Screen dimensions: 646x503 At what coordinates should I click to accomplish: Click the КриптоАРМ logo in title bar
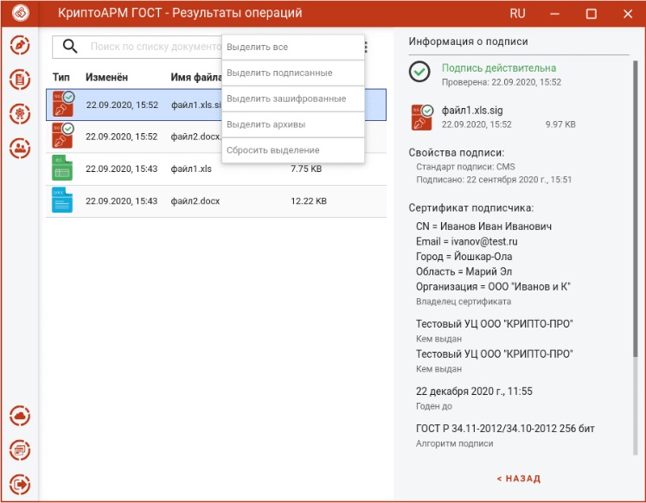[20, 13]
